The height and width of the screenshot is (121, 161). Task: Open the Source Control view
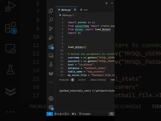(51, 28)
